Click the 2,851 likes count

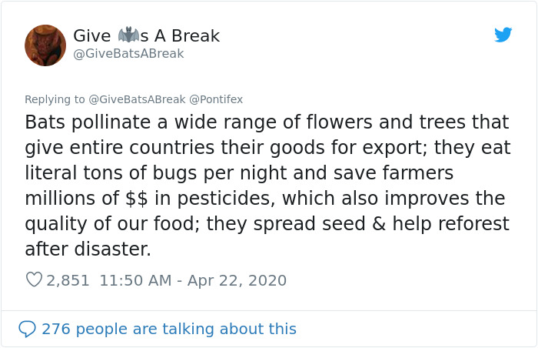[x=68, y=280]
